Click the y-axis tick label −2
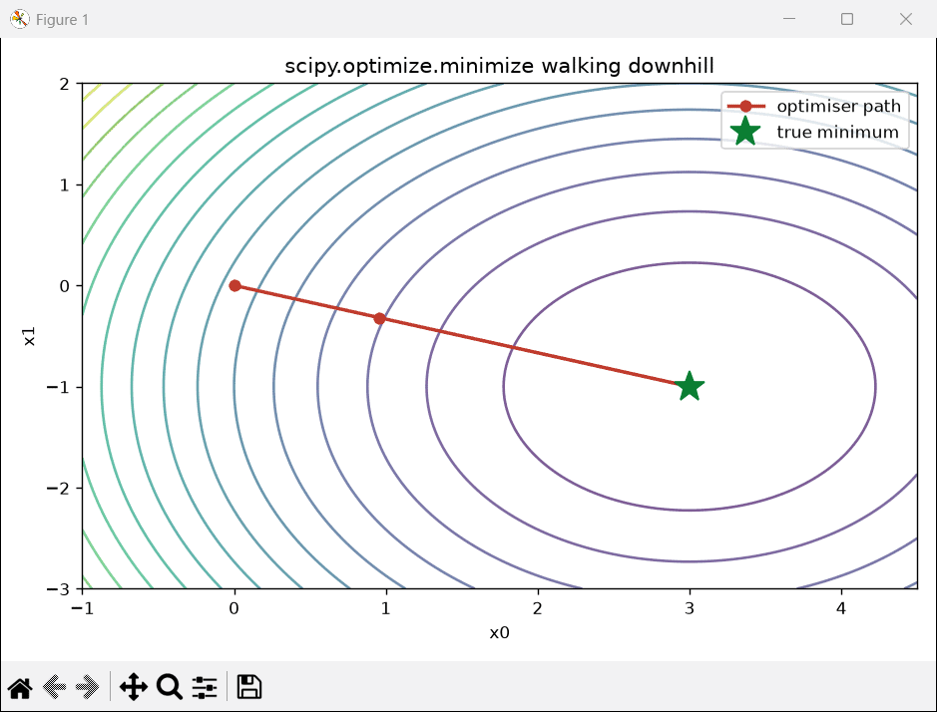 [x=58, y=489]
